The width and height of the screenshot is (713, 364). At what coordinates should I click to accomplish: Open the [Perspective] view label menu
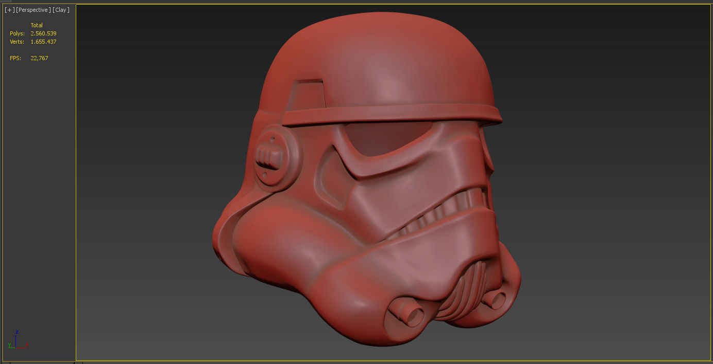(x=33, y=10)
